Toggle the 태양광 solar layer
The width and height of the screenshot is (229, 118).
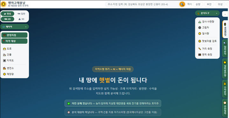14,74
